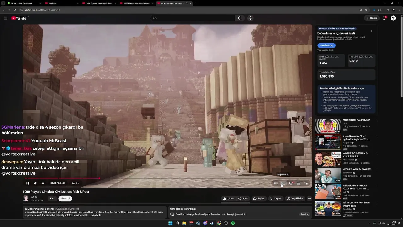Image resolution: width=403 pixels, height=227 pixels.
Task: Reload the current page
Action: click(x=14, y=10)
